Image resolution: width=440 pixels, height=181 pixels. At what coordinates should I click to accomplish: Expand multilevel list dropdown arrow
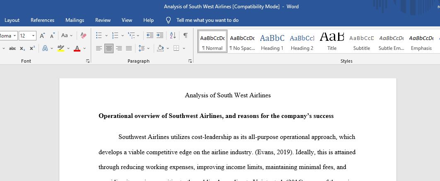(x=138, y=35)
